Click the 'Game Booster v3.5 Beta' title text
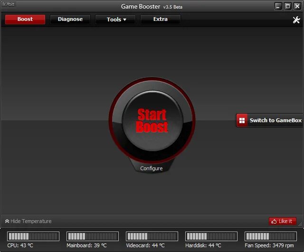This screenshot has height=252, width=304. pos(152,7)
